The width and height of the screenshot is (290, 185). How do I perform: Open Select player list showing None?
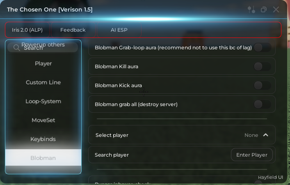[x=182, y=135]
